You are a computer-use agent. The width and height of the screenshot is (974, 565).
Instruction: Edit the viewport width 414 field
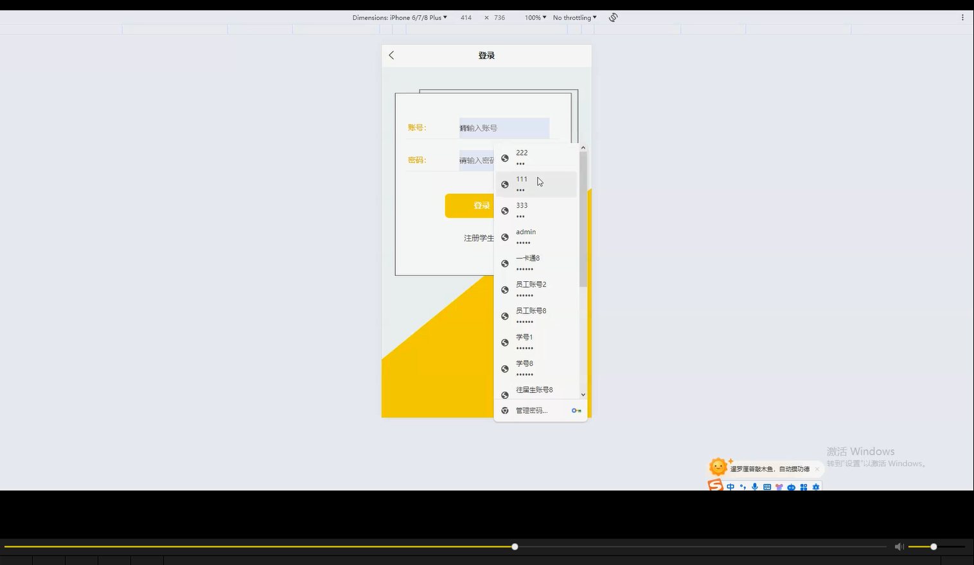pyautogui.click(x=466, y=17)
